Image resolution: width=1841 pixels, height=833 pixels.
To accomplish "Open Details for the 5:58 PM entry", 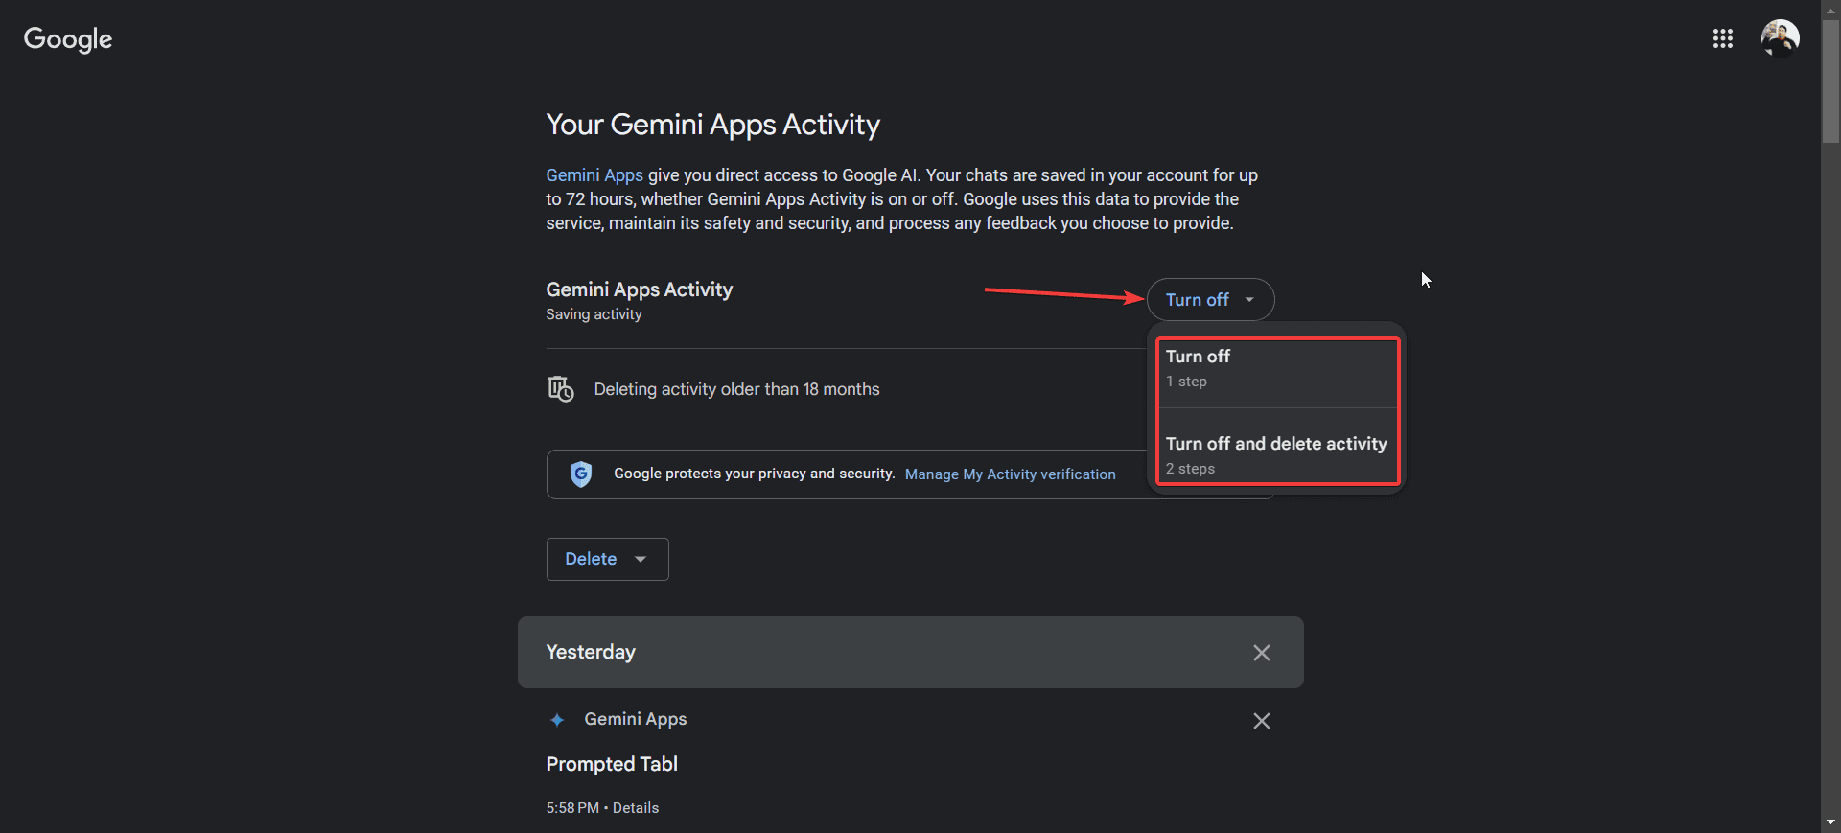I will (636, 808).
